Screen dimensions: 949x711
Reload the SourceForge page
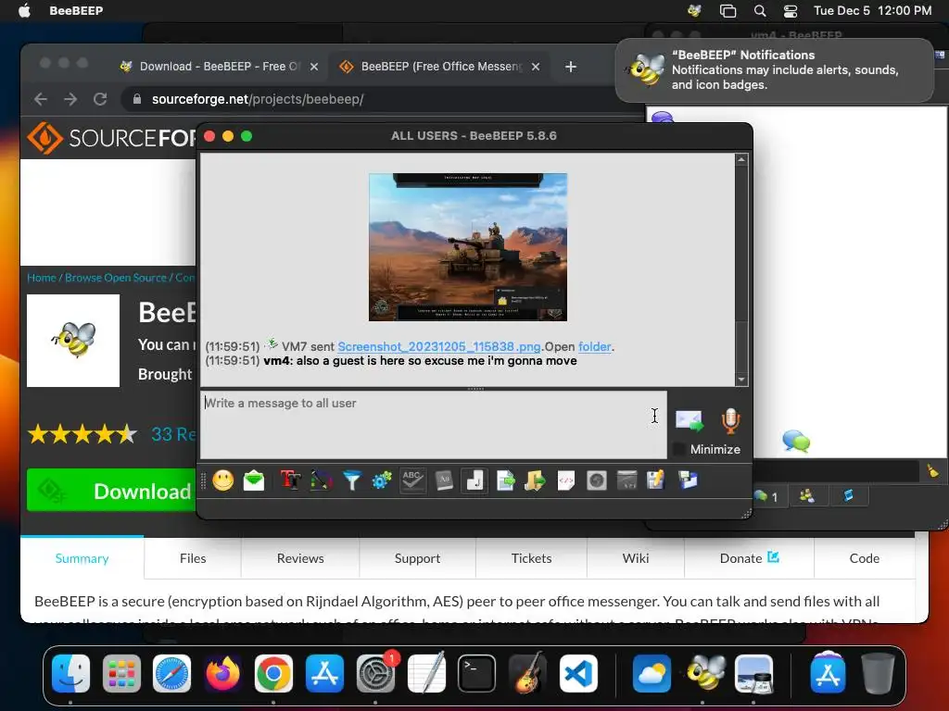coord(100,99)
